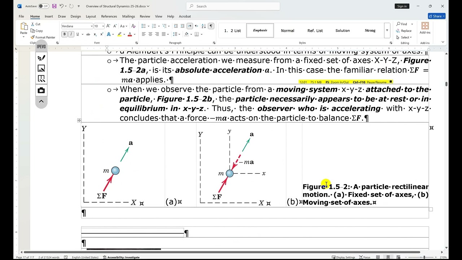Open the Add-ins pane
Screen dimensions: 462x260
[x=425, y=28]
